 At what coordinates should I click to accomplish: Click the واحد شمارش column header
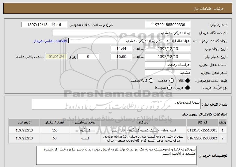pyautogui.click(x=85, y=123)
